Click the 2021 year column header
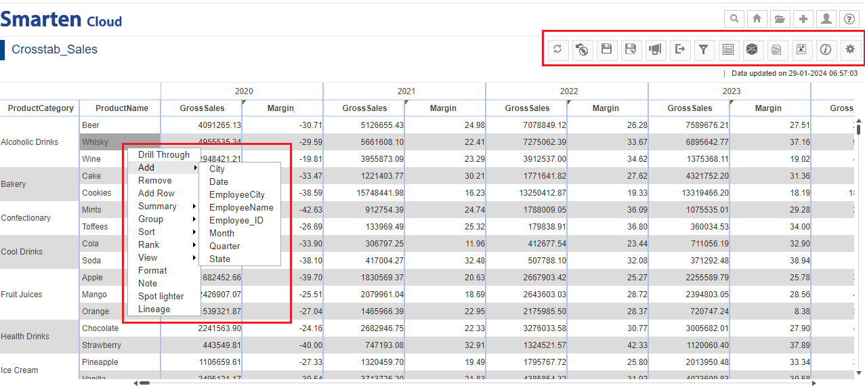Viewport: 865px width, 388px height. (405, 91)
